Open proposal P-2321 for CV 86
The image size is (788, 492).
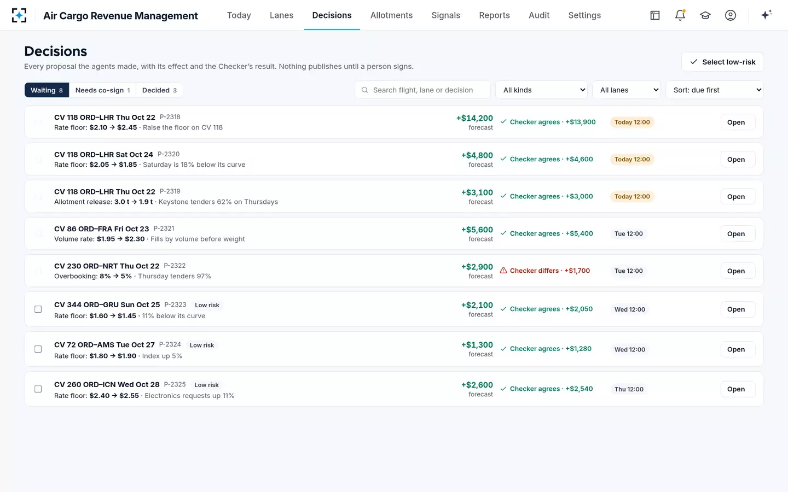tap(738, 234)
